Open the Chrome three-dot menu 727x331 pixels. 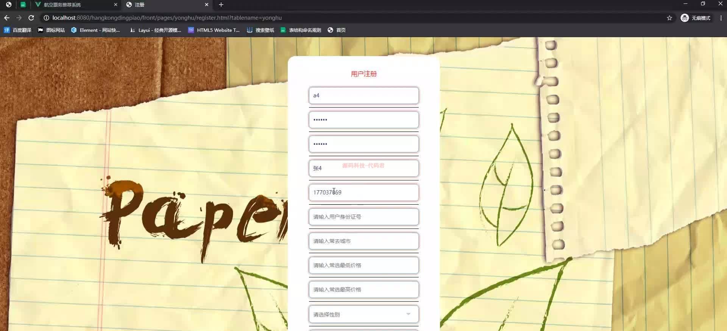[721, 18]
